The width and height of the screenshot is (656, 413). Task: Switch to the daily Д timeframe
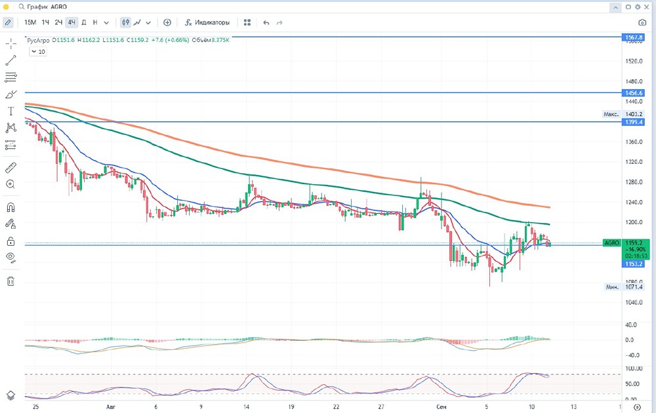tap(84, 22)
